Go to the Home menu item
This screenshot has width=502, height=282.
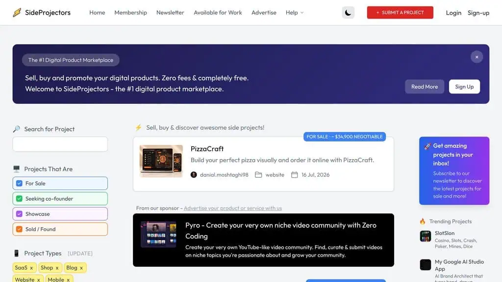97,12
